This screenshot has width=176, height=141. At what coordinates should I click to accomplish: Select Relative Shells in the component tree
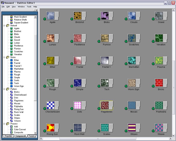20,20
